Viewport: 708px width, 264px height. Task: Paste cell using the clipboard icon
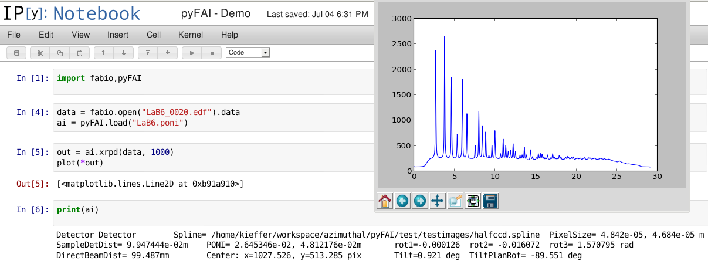[80, 53]
